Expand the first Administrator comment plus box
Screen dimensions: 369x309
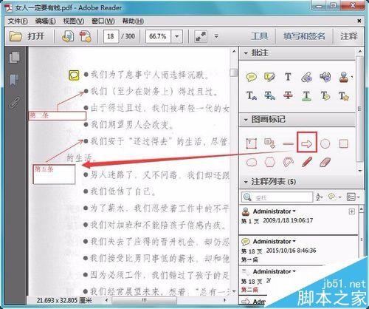(x=352, y=211)
